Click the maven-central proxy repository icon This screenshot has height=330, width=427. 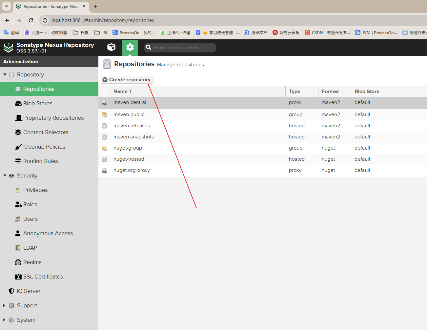(x=104, y=103)
